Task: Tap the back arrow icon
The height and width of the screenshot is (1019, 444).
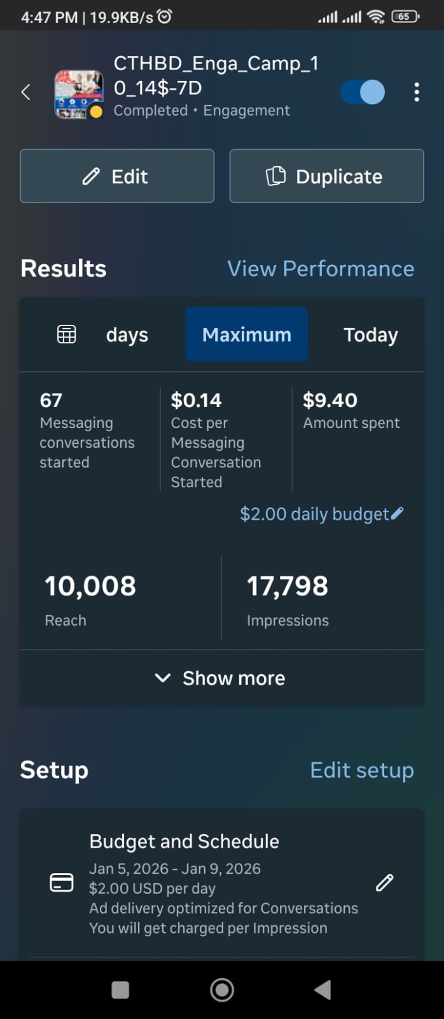Action: (x=26, y=92)
